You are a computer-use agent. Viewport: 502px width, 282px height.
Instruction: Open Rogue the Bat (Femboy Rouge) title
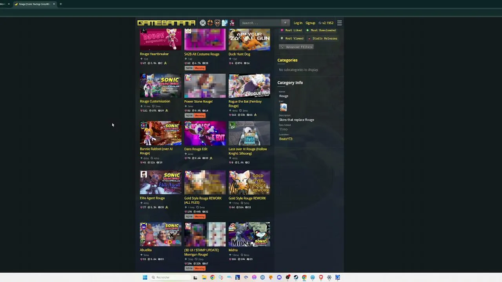click(x=245, y=103)
